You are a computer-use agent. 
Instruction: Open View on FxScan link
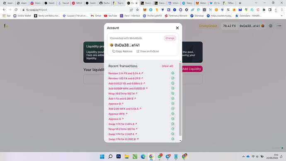click(x=148, y=51)
